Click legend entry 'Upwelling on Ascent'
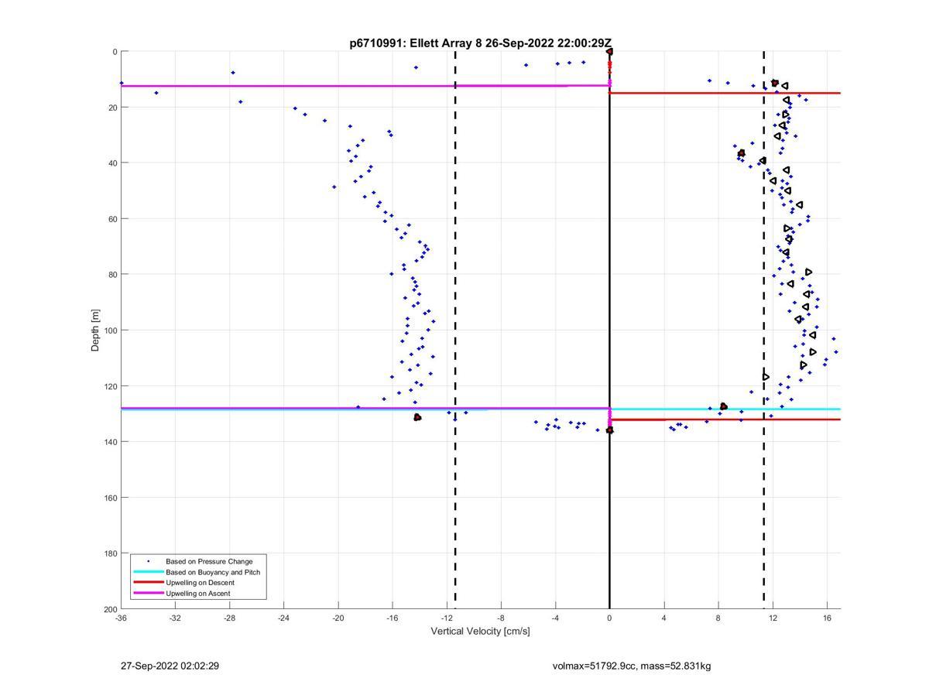 pos(197,594)
